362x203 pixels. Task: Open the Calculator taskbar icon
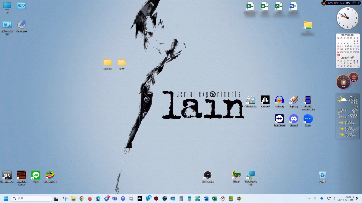click(181, 198)
